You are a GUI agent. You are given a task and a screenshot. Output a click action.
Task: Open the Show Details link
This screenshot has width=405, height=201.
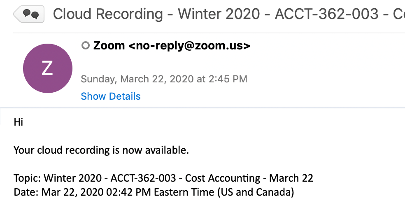tap(111, 96)
